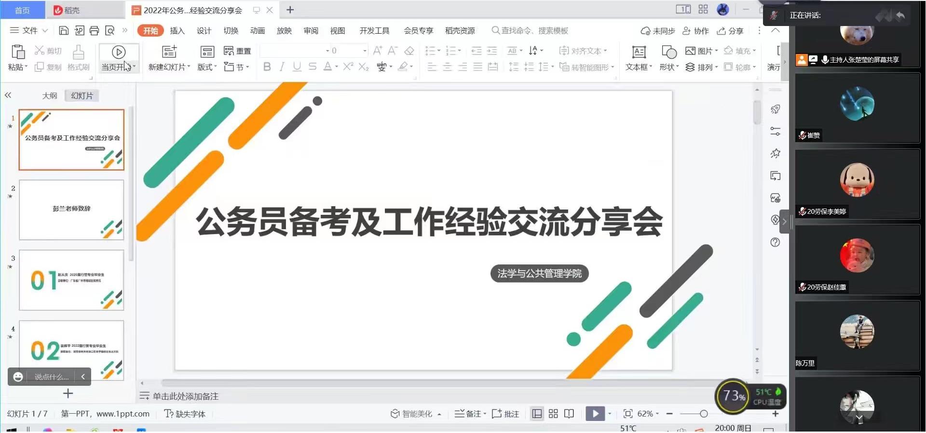Collapse the slide panel with double chevron
The image size is (926, 433).
pyautogui.click(x=8, y=95)
